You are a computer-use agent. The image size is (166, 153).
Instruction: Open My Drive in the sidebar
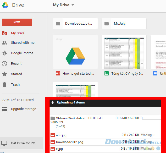coord(18,33)
